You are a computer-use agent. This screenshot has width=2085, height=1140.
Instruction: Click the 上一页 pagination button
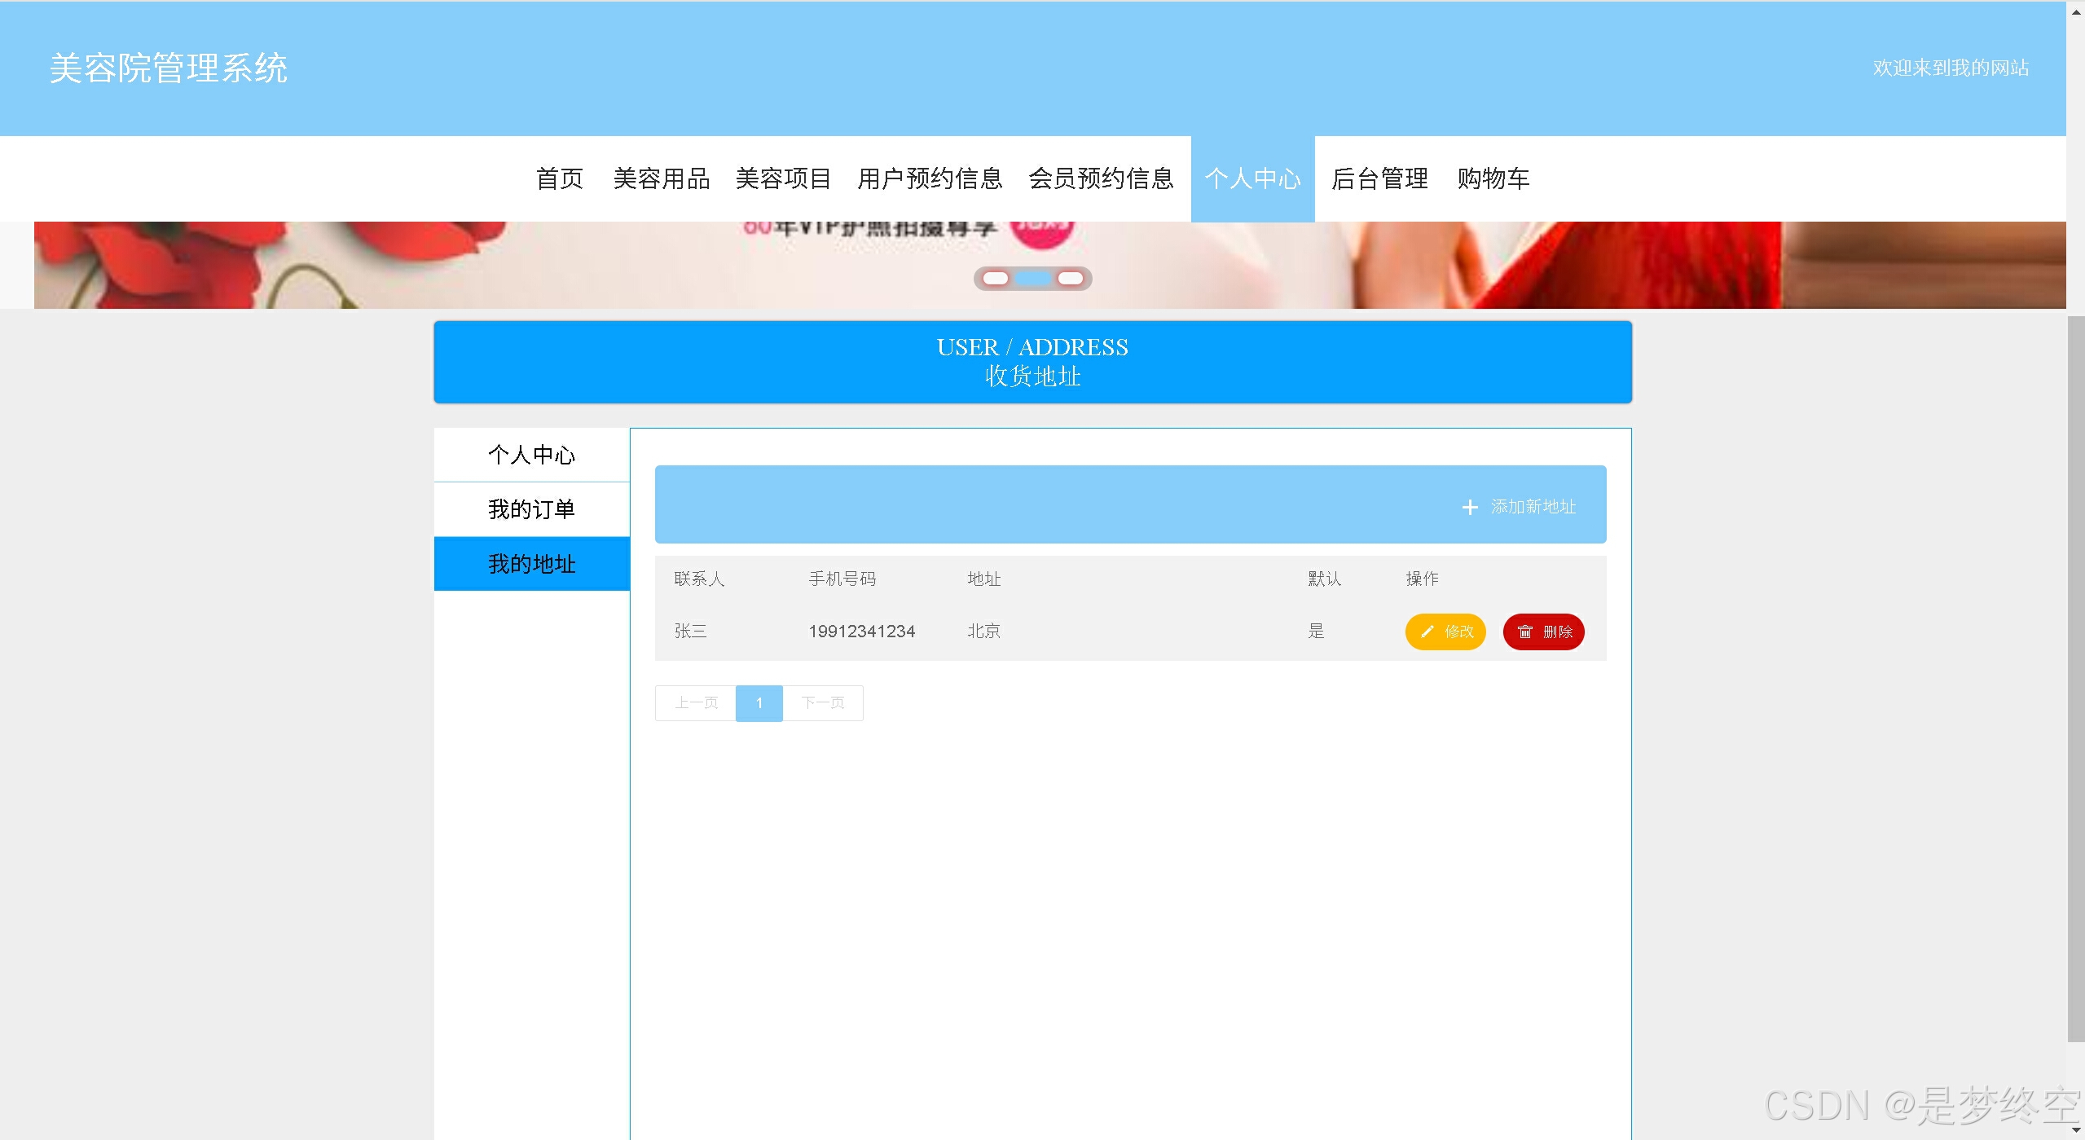pyautogui.click(x=696, y=703)
